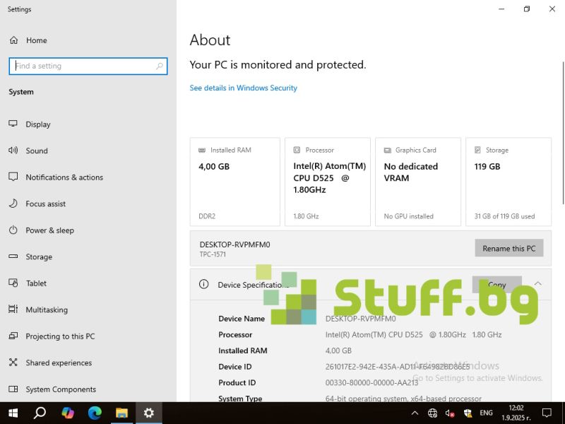Open the Storage settings icon
The height and width of the screenshot is (424, 565).
(13, 257)
